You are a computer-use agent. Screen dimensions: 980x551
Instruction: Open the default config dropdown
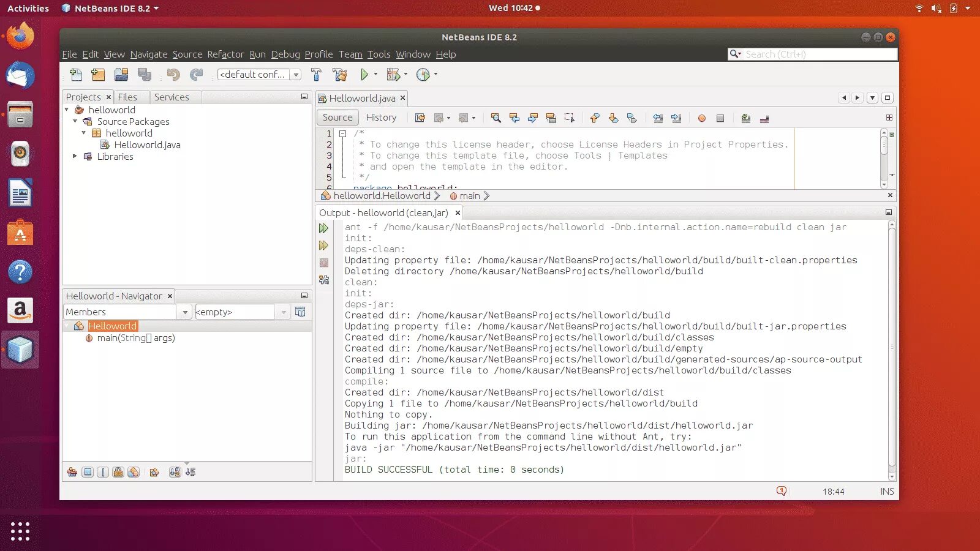click(296, 75)
